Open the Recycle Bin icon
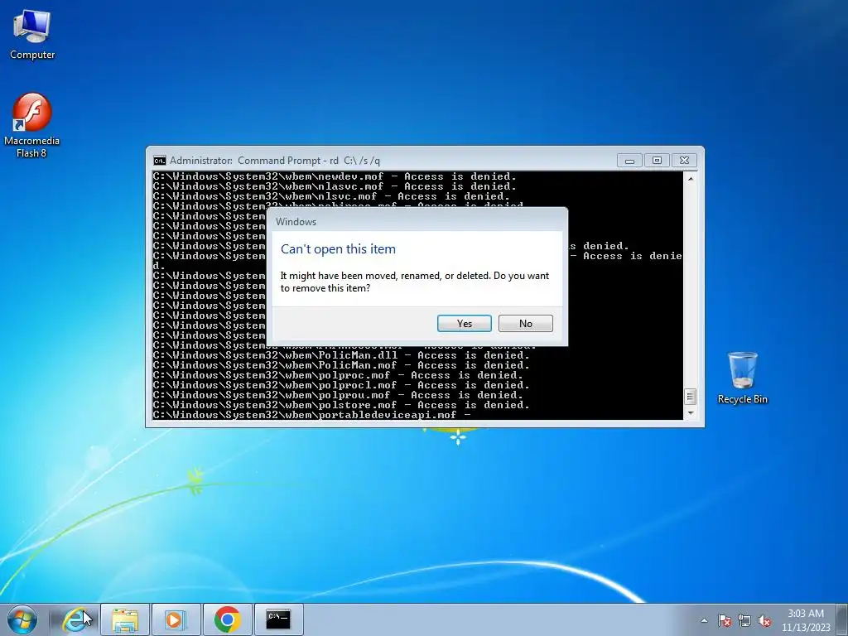Viewport: 848px width, 636px height. [743, 378]
